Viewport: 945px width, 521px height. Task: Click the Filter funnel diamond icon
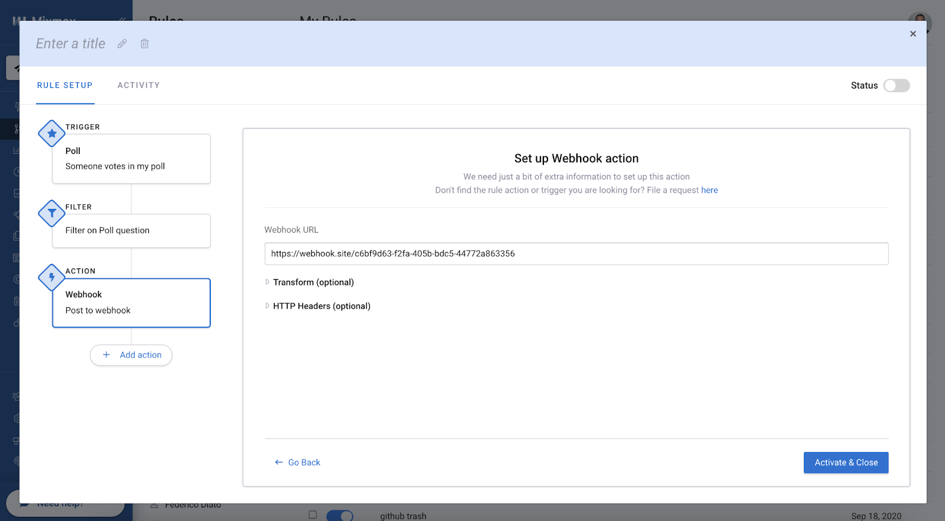(x=52, y=213)
